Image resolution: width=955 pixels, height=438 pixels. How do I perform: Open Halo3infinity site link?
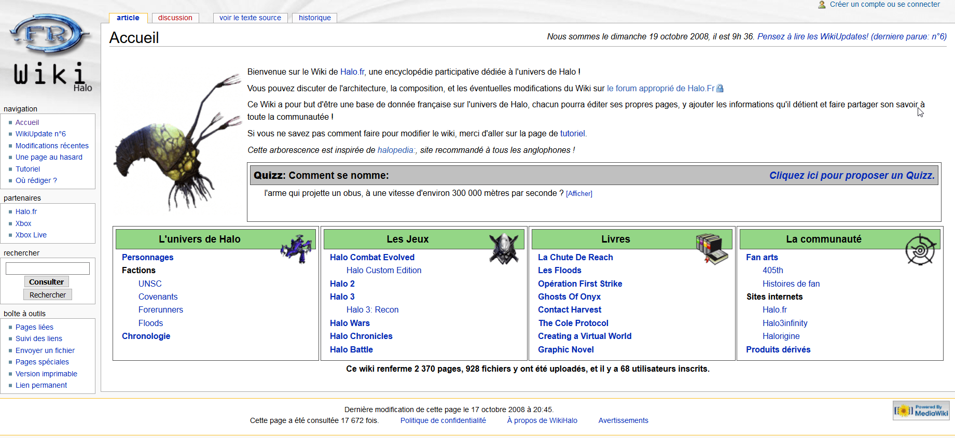[785, 323]
